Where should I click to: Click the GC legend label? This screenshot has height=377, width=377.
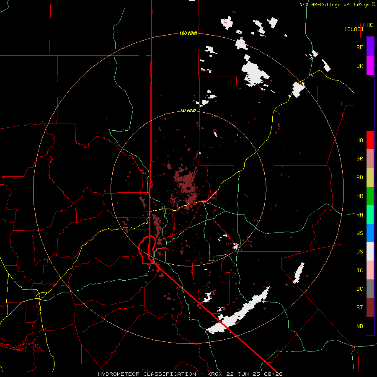(x=359, y=289)
